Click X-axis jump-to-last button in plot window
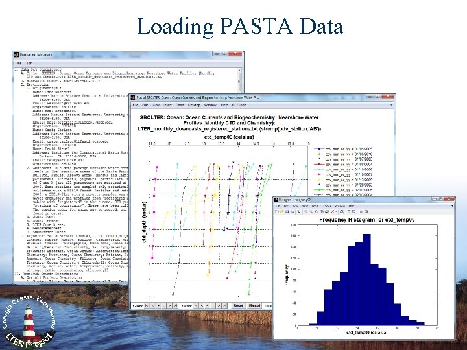The height and width of the screenshot is (350, 467). [x=224, y=305]
